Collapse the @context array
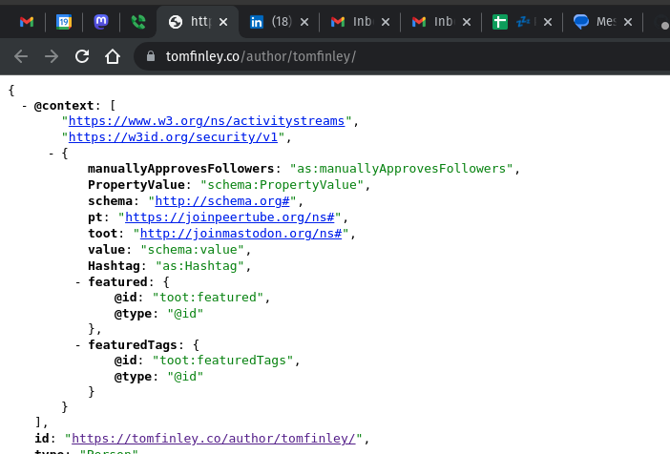Viewport: 670px width, 454px height. (24, 105)
